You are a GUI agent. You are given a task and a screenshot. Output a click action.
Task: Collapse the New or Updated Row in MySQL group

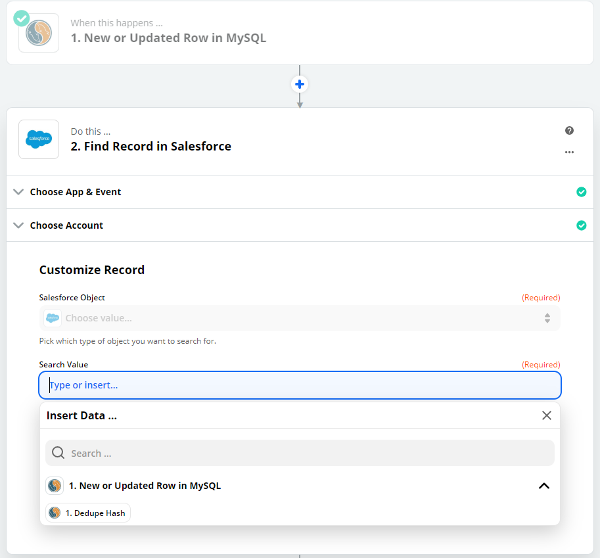coord(543,486)
